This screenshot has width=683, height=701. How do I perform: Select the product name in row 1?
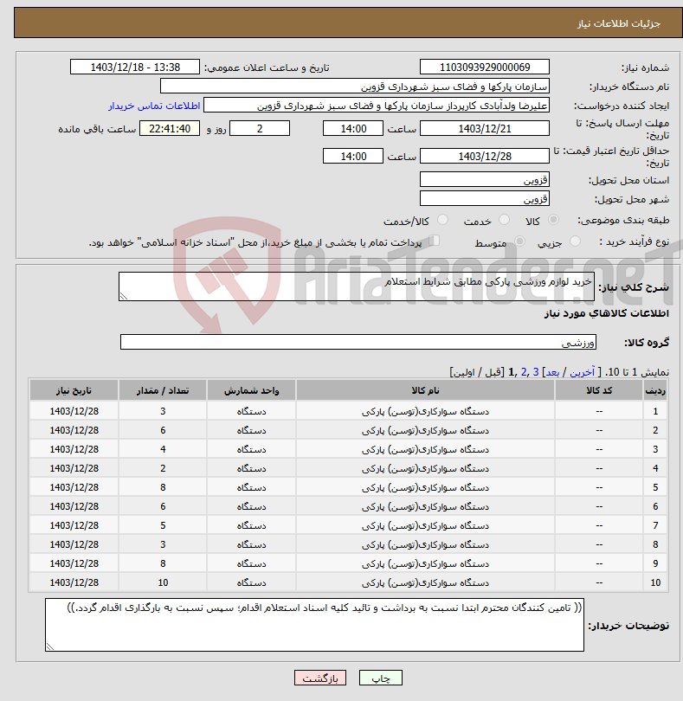425,411
